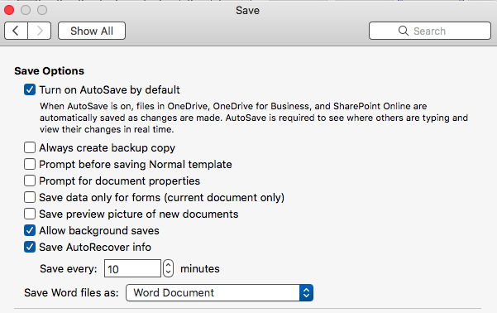Disable Allow background saves
497x313 pixels.
30,230
